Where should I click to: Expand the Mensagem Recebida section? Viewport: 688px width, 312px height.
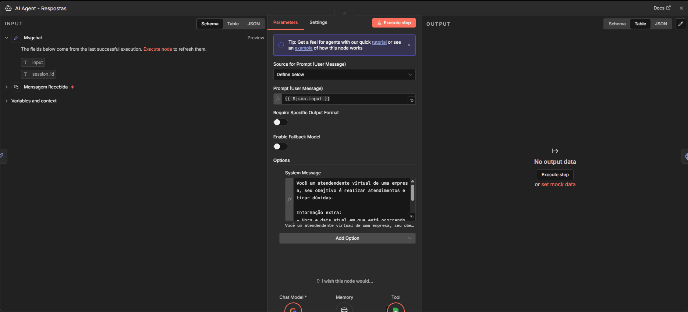tap(7, 87)
